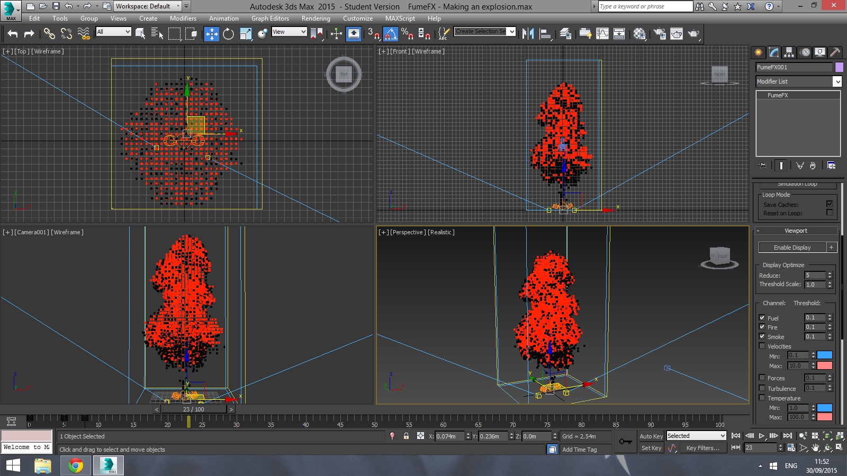Toggle Save Caches checkbox
Viewport: 847px width, 476px height.
pos(830,204)
